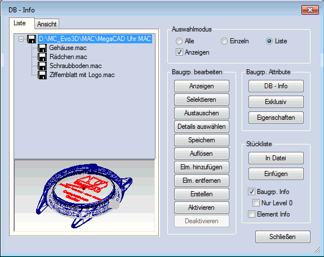This screenshot has height=257, width=324.
Task: Switch to the Ansicht tab
Action: click(x=47, y=24)
